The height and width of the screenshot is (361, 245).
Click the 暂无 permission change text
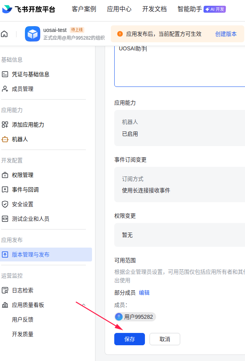127,235
